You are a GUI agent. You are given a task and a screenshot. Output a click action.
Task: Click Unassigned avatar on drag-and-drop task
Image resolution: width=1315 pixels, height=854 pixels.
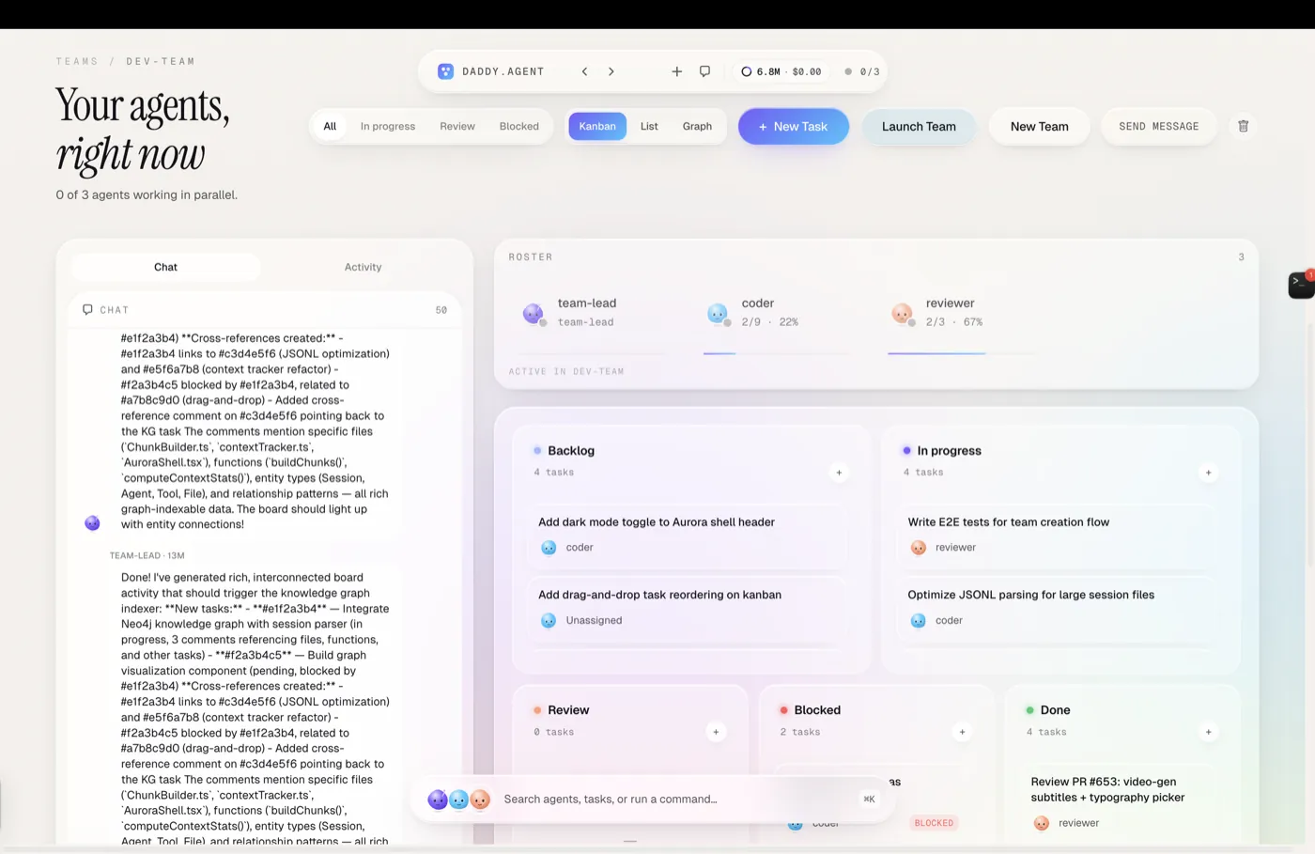(x=549, y=620)
